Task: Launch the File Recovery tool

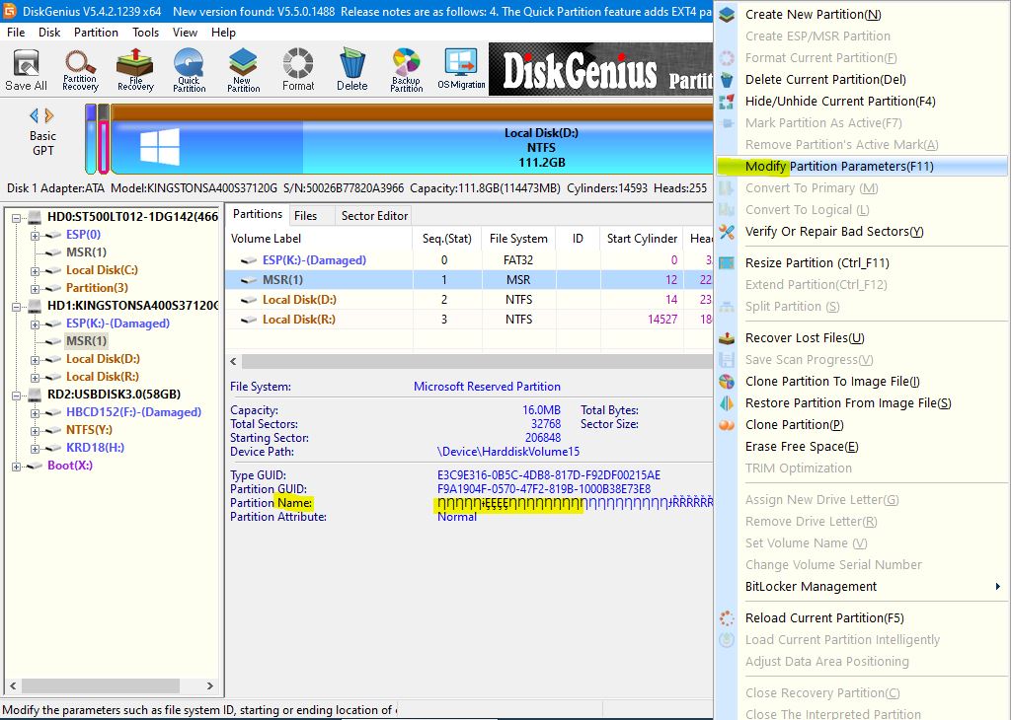Action: click(135, 69)
